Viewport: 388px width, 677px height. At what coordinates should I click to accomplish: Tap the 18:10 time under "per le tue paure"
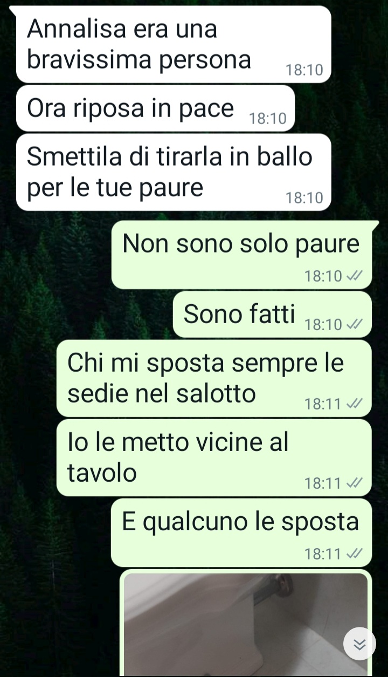304,198
